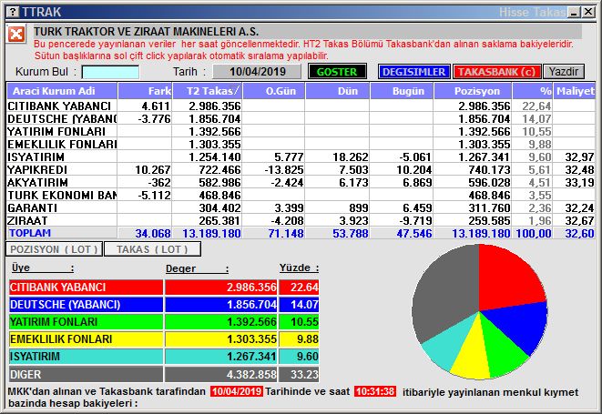Click the red timestamp 10:31:38
The height and width of the screenshot is (414, 602).
(375, 391)
